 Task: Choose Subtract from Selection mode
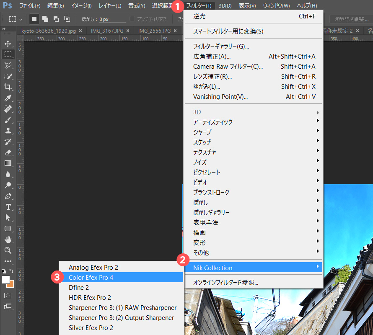click(56, 19)
